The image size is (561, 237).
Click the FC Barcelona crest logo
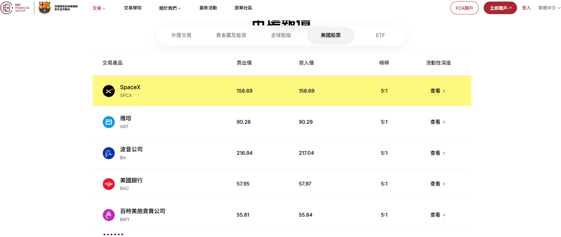[x=44, y=7]
